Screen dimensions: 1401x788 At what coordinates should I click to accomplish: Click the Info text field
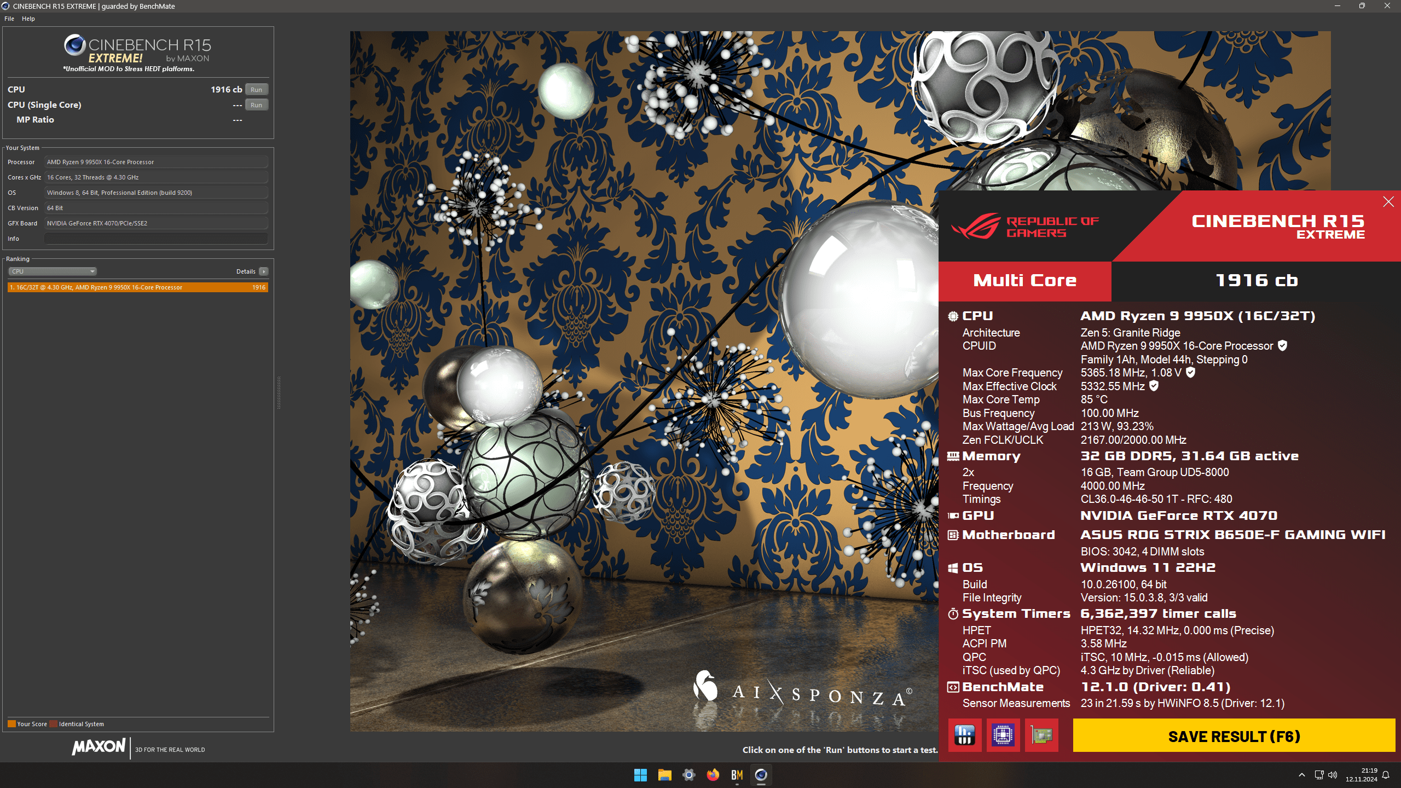pyautogui.click(x=156, y=239)
